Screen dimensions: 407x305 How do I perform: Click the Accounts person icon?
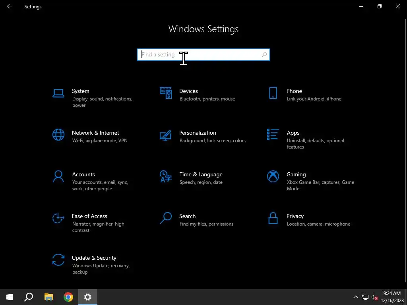click(x=58, y=176)
